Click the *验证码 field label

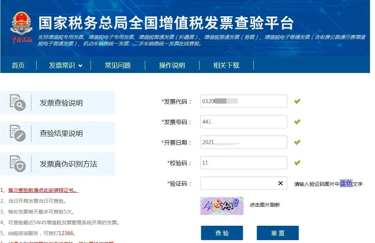(x=179, y=184)
